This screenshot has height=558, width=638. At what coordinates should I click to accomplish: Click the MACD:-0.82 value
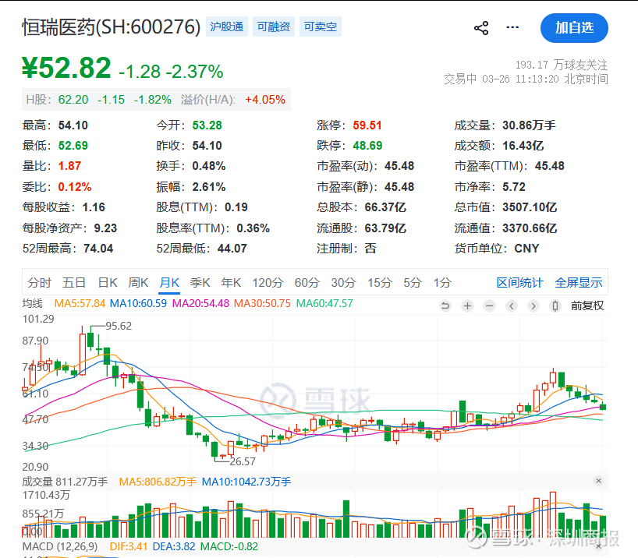click(x=229, y=546)
